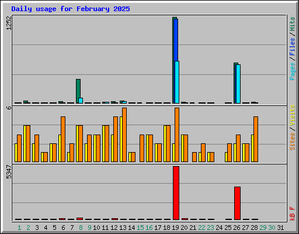
Task: Click the tall blue Files bar for day 19
Action: click(176, 40)
